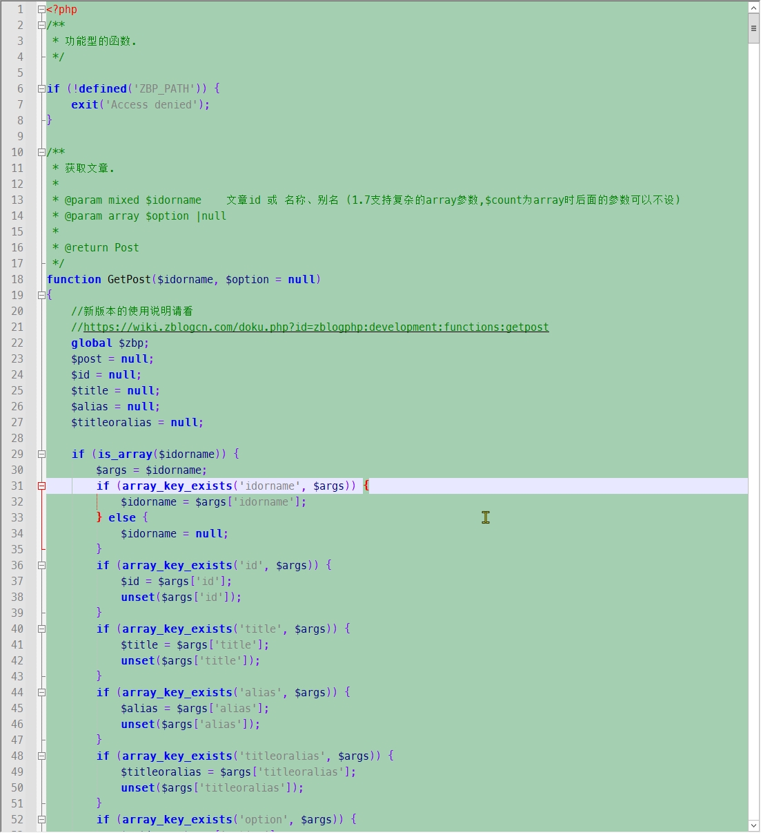Collapse the 'id' array_key_exists block at line 36
The width and height of the screenshot is (761, 833).
click(41, 566)
